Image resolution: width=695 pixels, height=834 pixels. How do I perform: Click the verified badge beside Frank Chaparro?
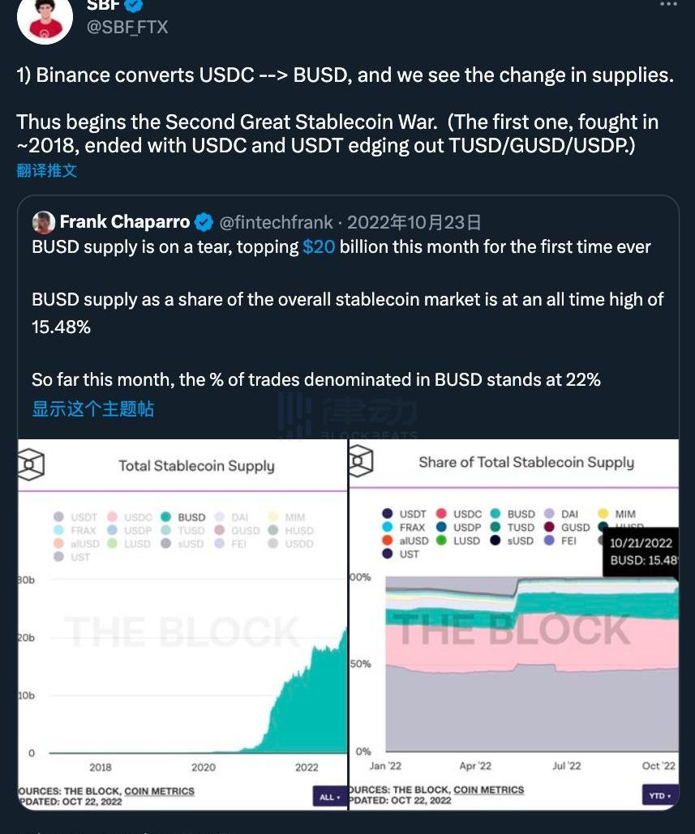pyautogui.click(x=204, y=222)
